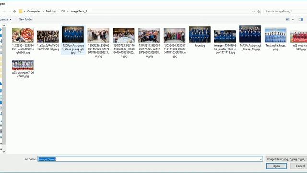Screen dimensions: 307x173
Task: Select the NASA_Astronaut_Group_15.jpg thumbnail
Action: 250,34
